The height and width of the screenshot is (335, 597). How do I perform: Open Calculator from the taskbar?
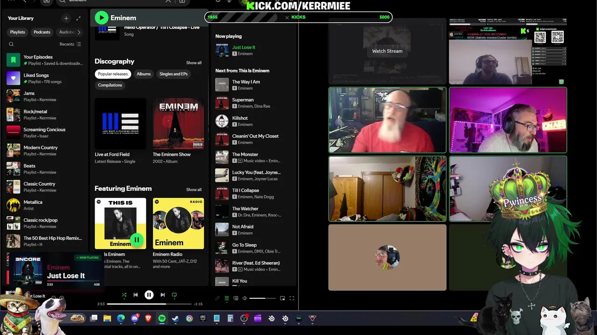click(x=230, y=318)
